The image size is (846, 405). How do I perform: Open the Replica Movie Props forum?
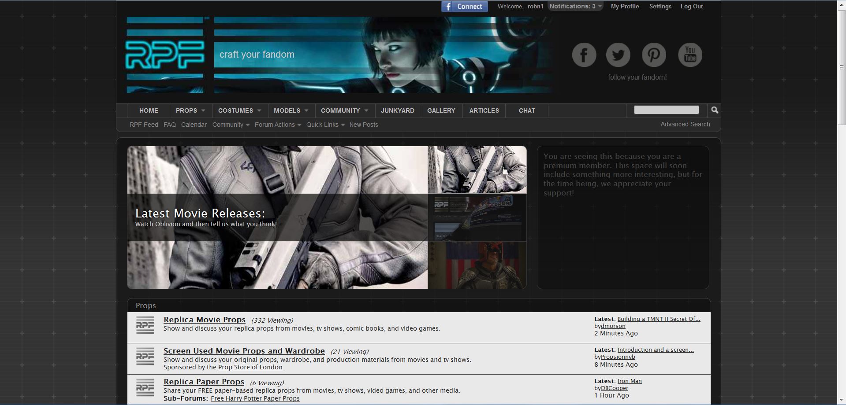205,320
